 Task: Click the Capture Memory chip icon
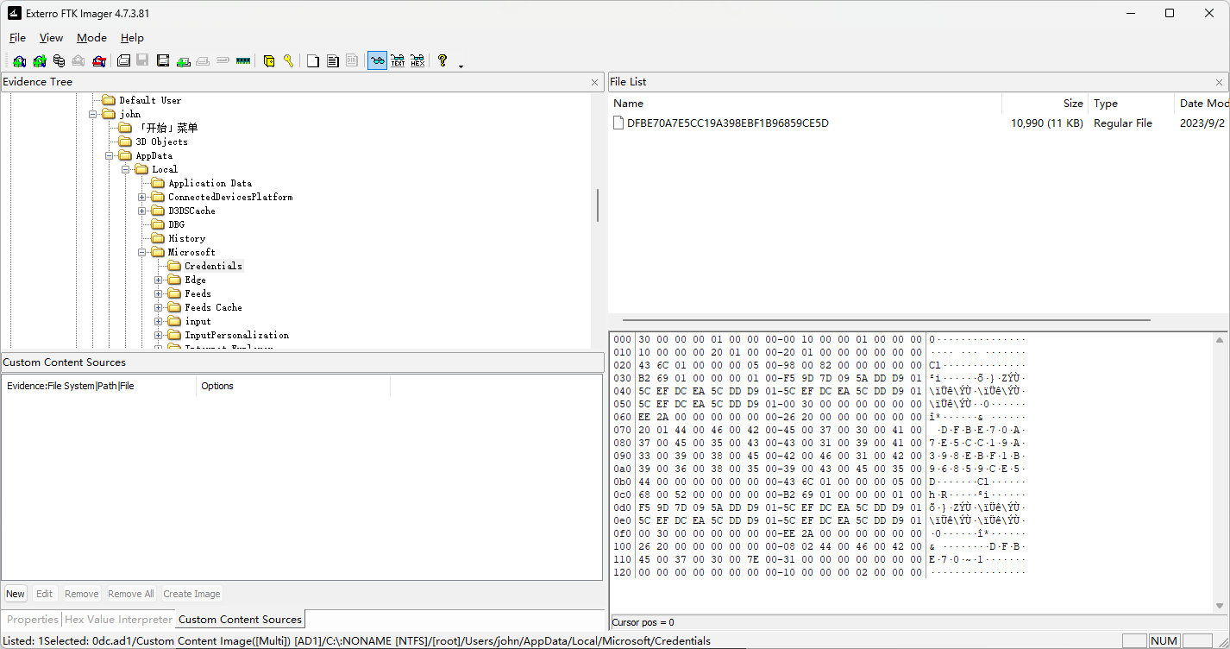tap(243, 60)
